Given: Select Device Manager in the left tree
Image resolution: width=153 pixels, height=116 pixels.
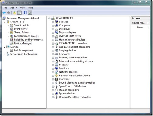Looking at the screenshot, I should coord(22,43).
